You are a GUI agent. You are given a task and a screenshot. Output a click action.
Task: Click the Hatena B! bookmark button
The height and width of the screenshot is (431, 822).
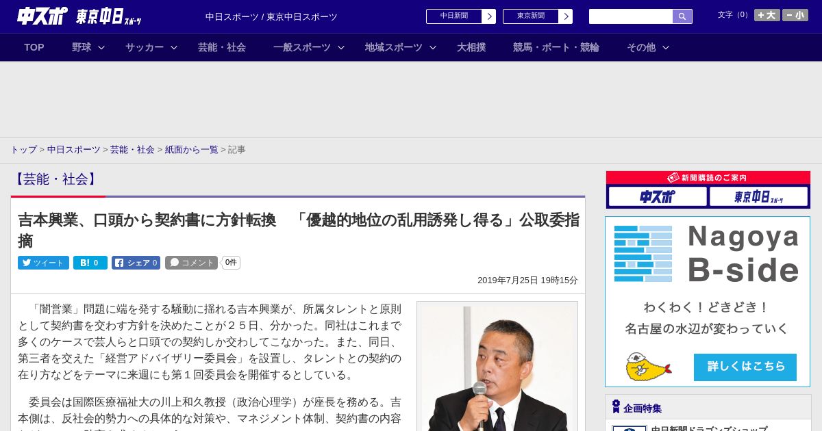pyautogui.click(x=90, y=263)
